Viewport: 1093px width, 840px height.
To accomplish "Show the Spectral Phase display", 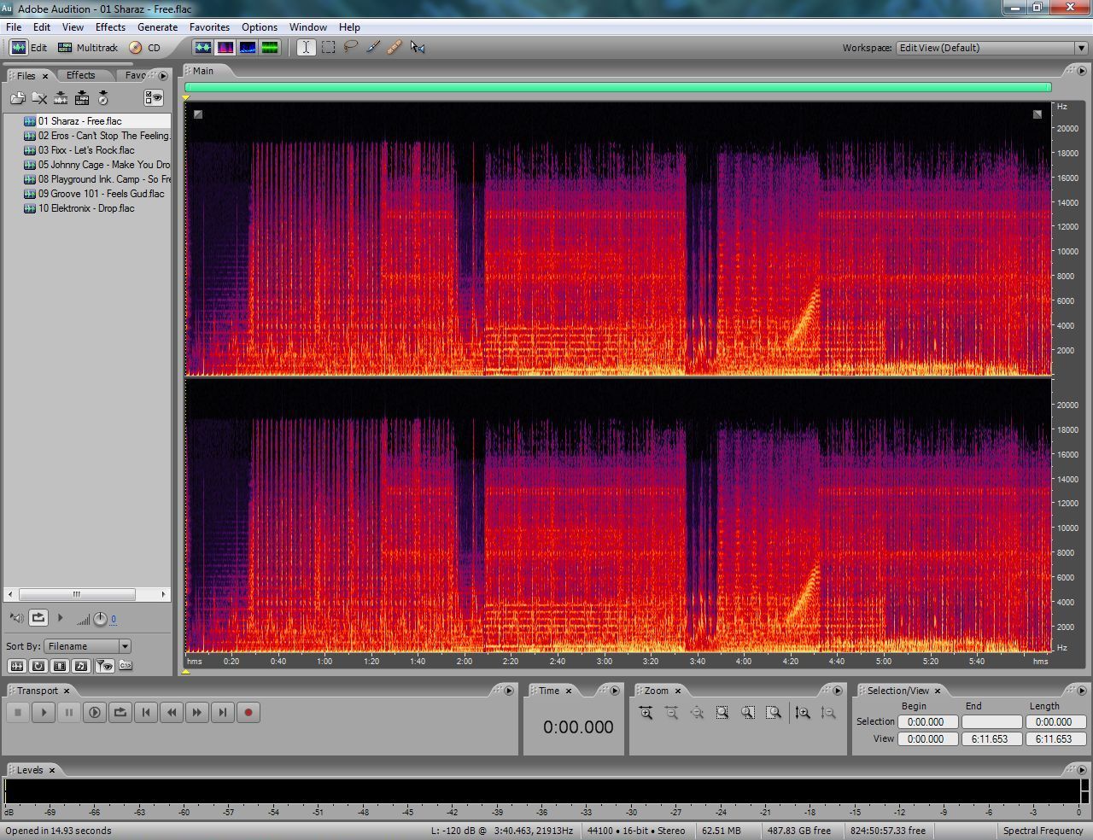I will 270,48.
